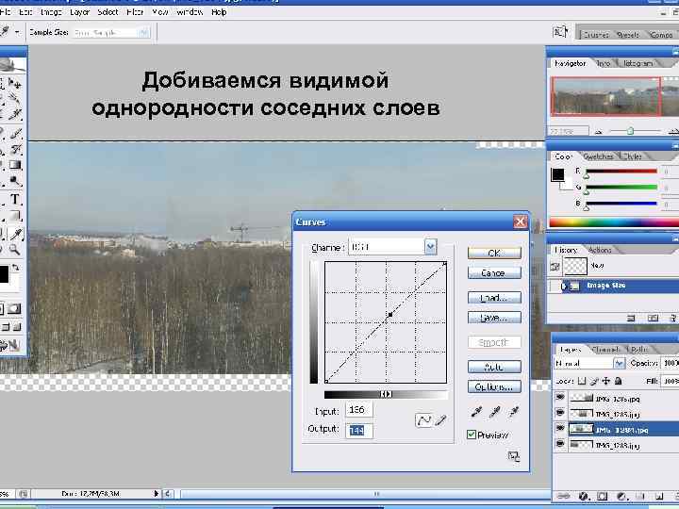This screenshot has height=509, width=679.
Task: Switch to the Channels tab
Action: pos(605,349)
